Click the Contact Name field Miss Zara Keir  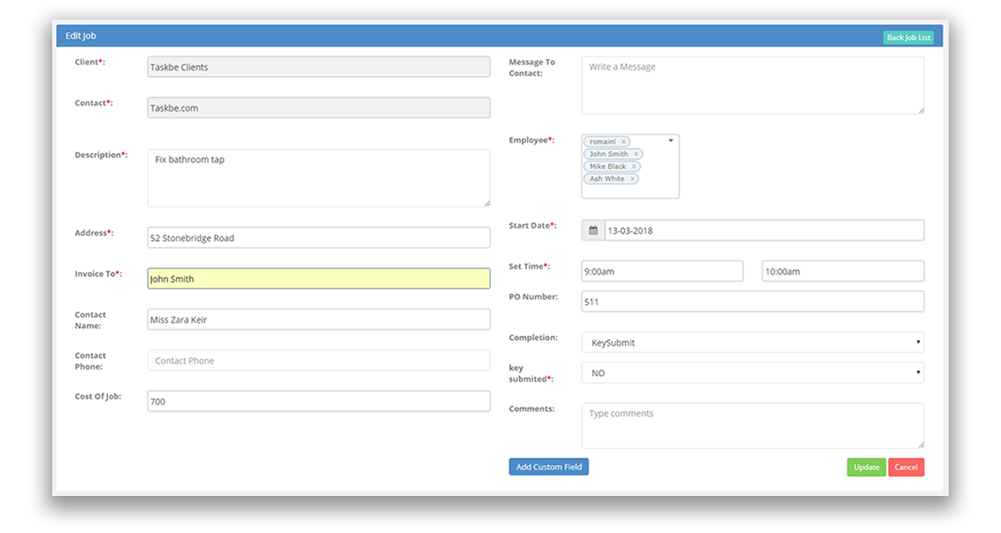[318, 320]
